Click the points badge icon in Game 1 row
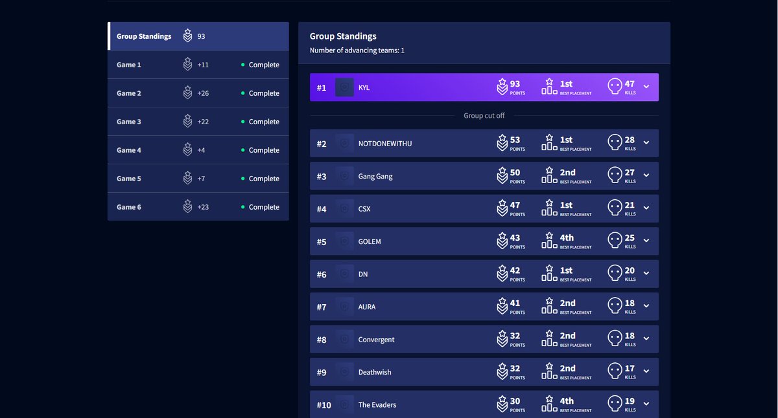 coord(187,65)
